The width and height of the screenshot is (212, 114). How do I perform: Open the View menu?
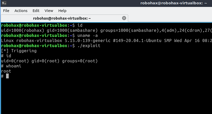[x=49, y=11]
